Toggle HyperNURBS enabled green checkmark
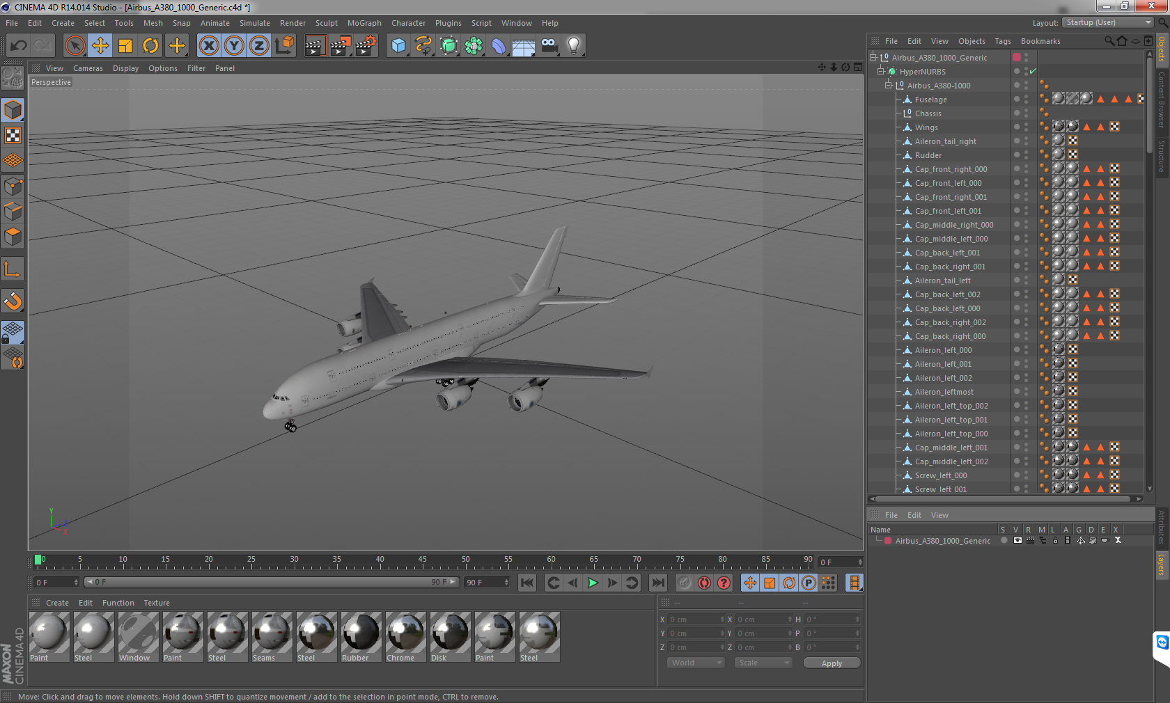 [x=1033, y=71]
